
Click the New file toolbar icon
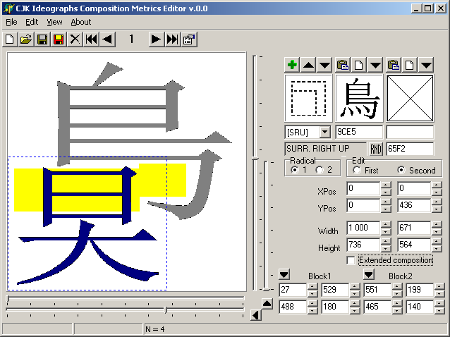coord(10,39)
